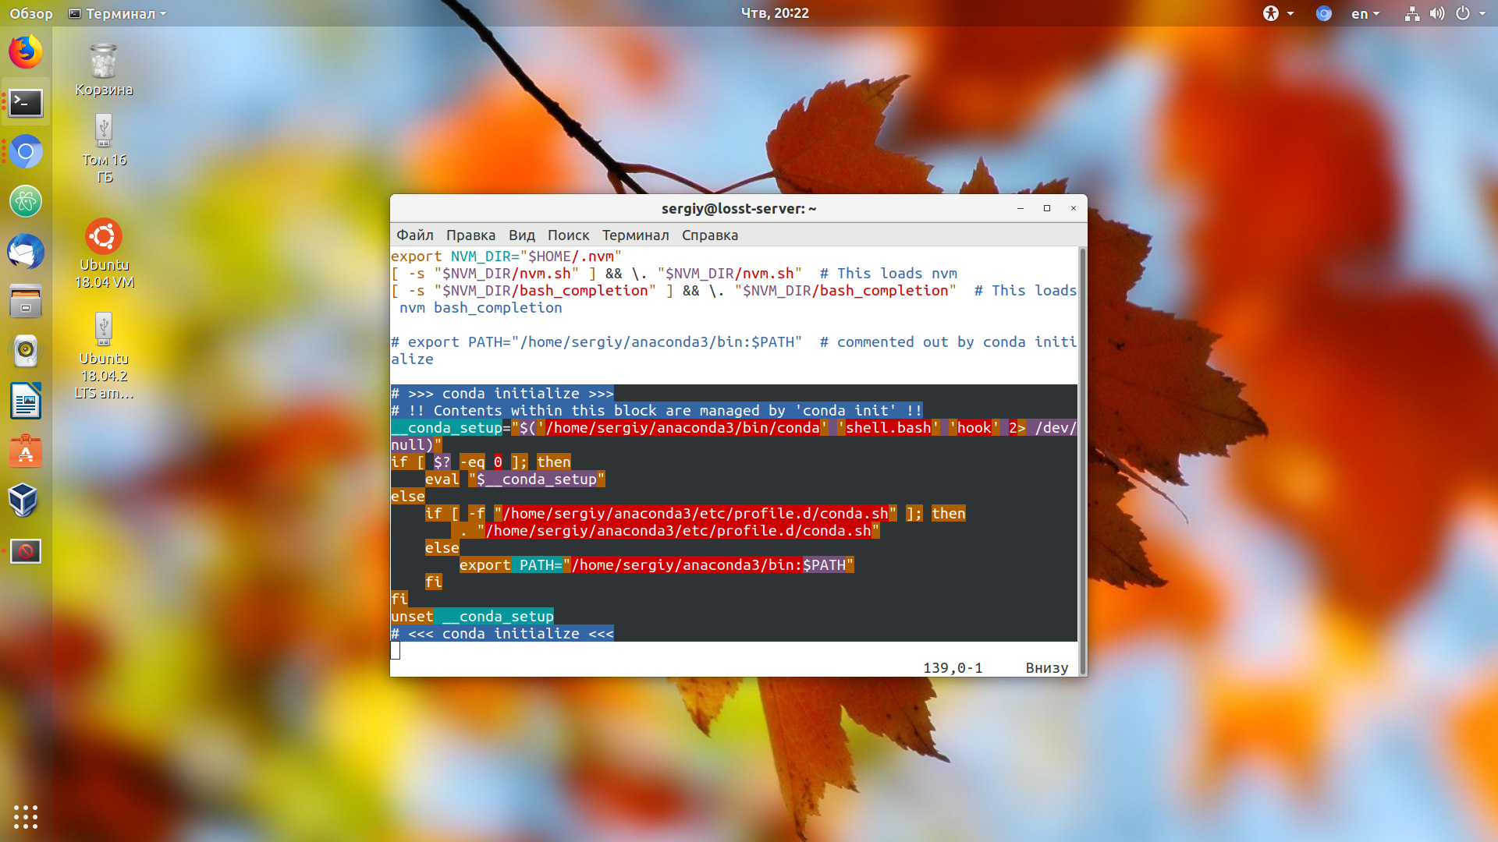The width and height of the screenshot is (1498, 842).
Task: Expand the Терминал app menu
Action: 118,13
